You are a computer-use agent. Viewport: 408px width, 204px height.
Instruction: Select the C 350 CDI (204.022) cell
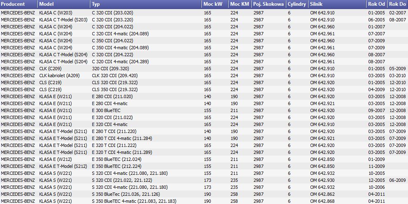tap(112, 41)
